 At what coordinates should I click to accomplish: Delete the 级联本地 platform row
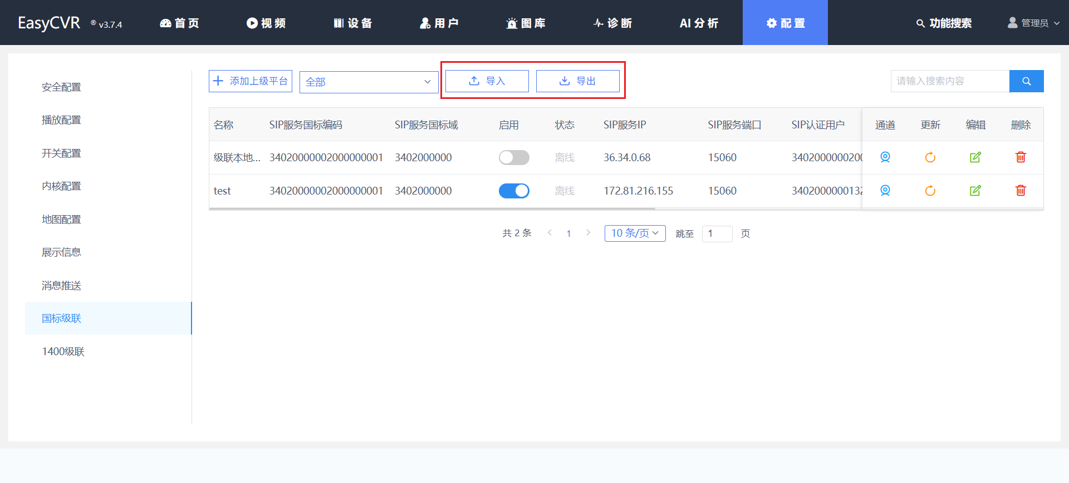[x=1020, y=157]
